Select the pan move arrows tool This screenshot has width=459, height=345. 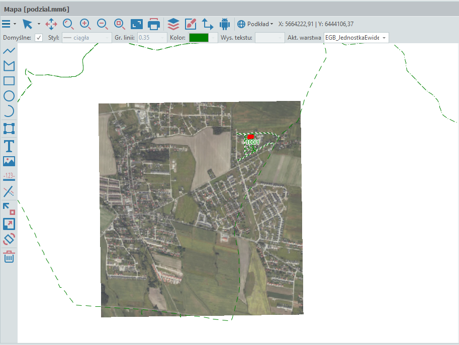point(51,24)
